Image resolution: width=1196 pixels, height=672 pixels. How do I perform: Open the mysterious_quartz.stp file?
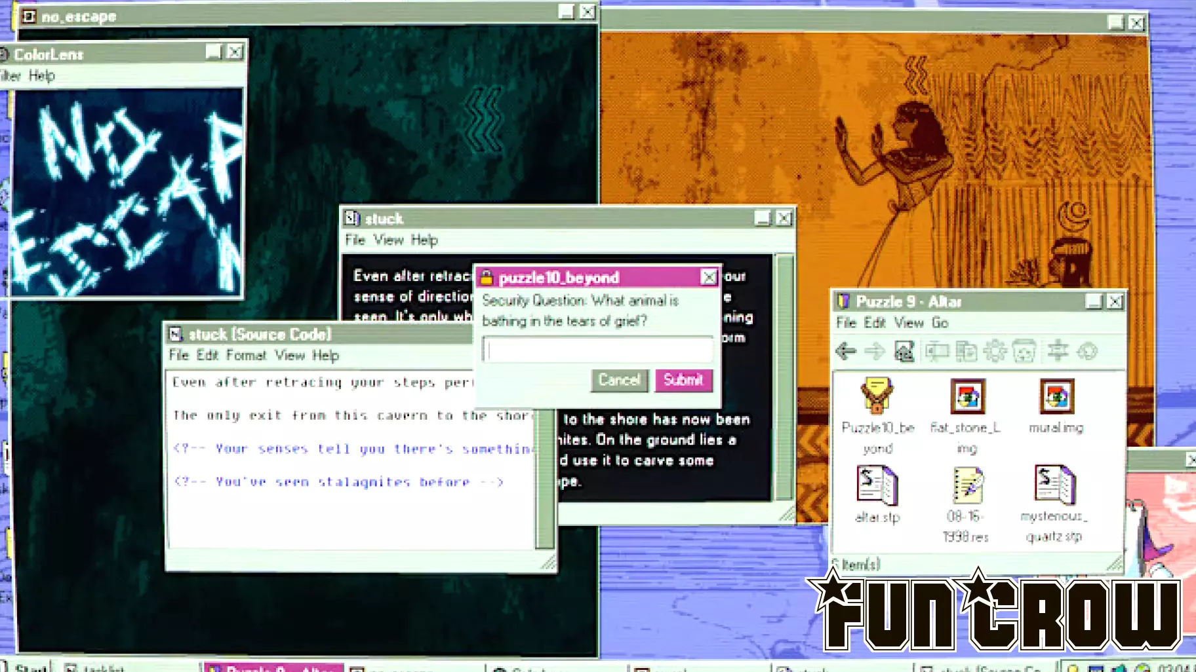(x=1054, y=504)
